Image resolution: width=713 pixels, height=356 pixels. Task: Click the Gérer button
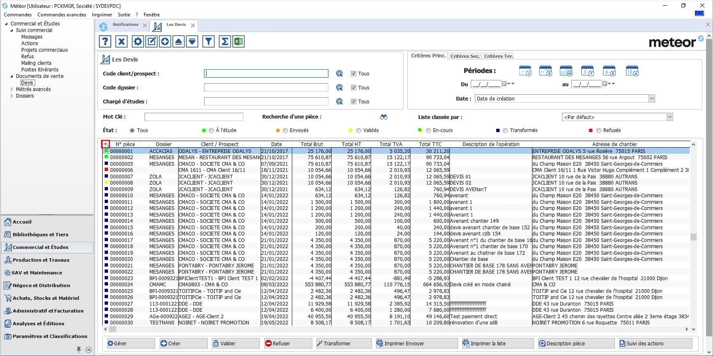pos(131,343)
